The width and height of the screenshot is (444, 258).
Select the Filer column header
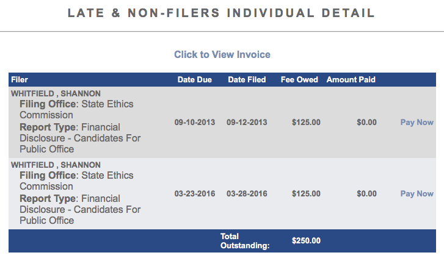(20, 79)
